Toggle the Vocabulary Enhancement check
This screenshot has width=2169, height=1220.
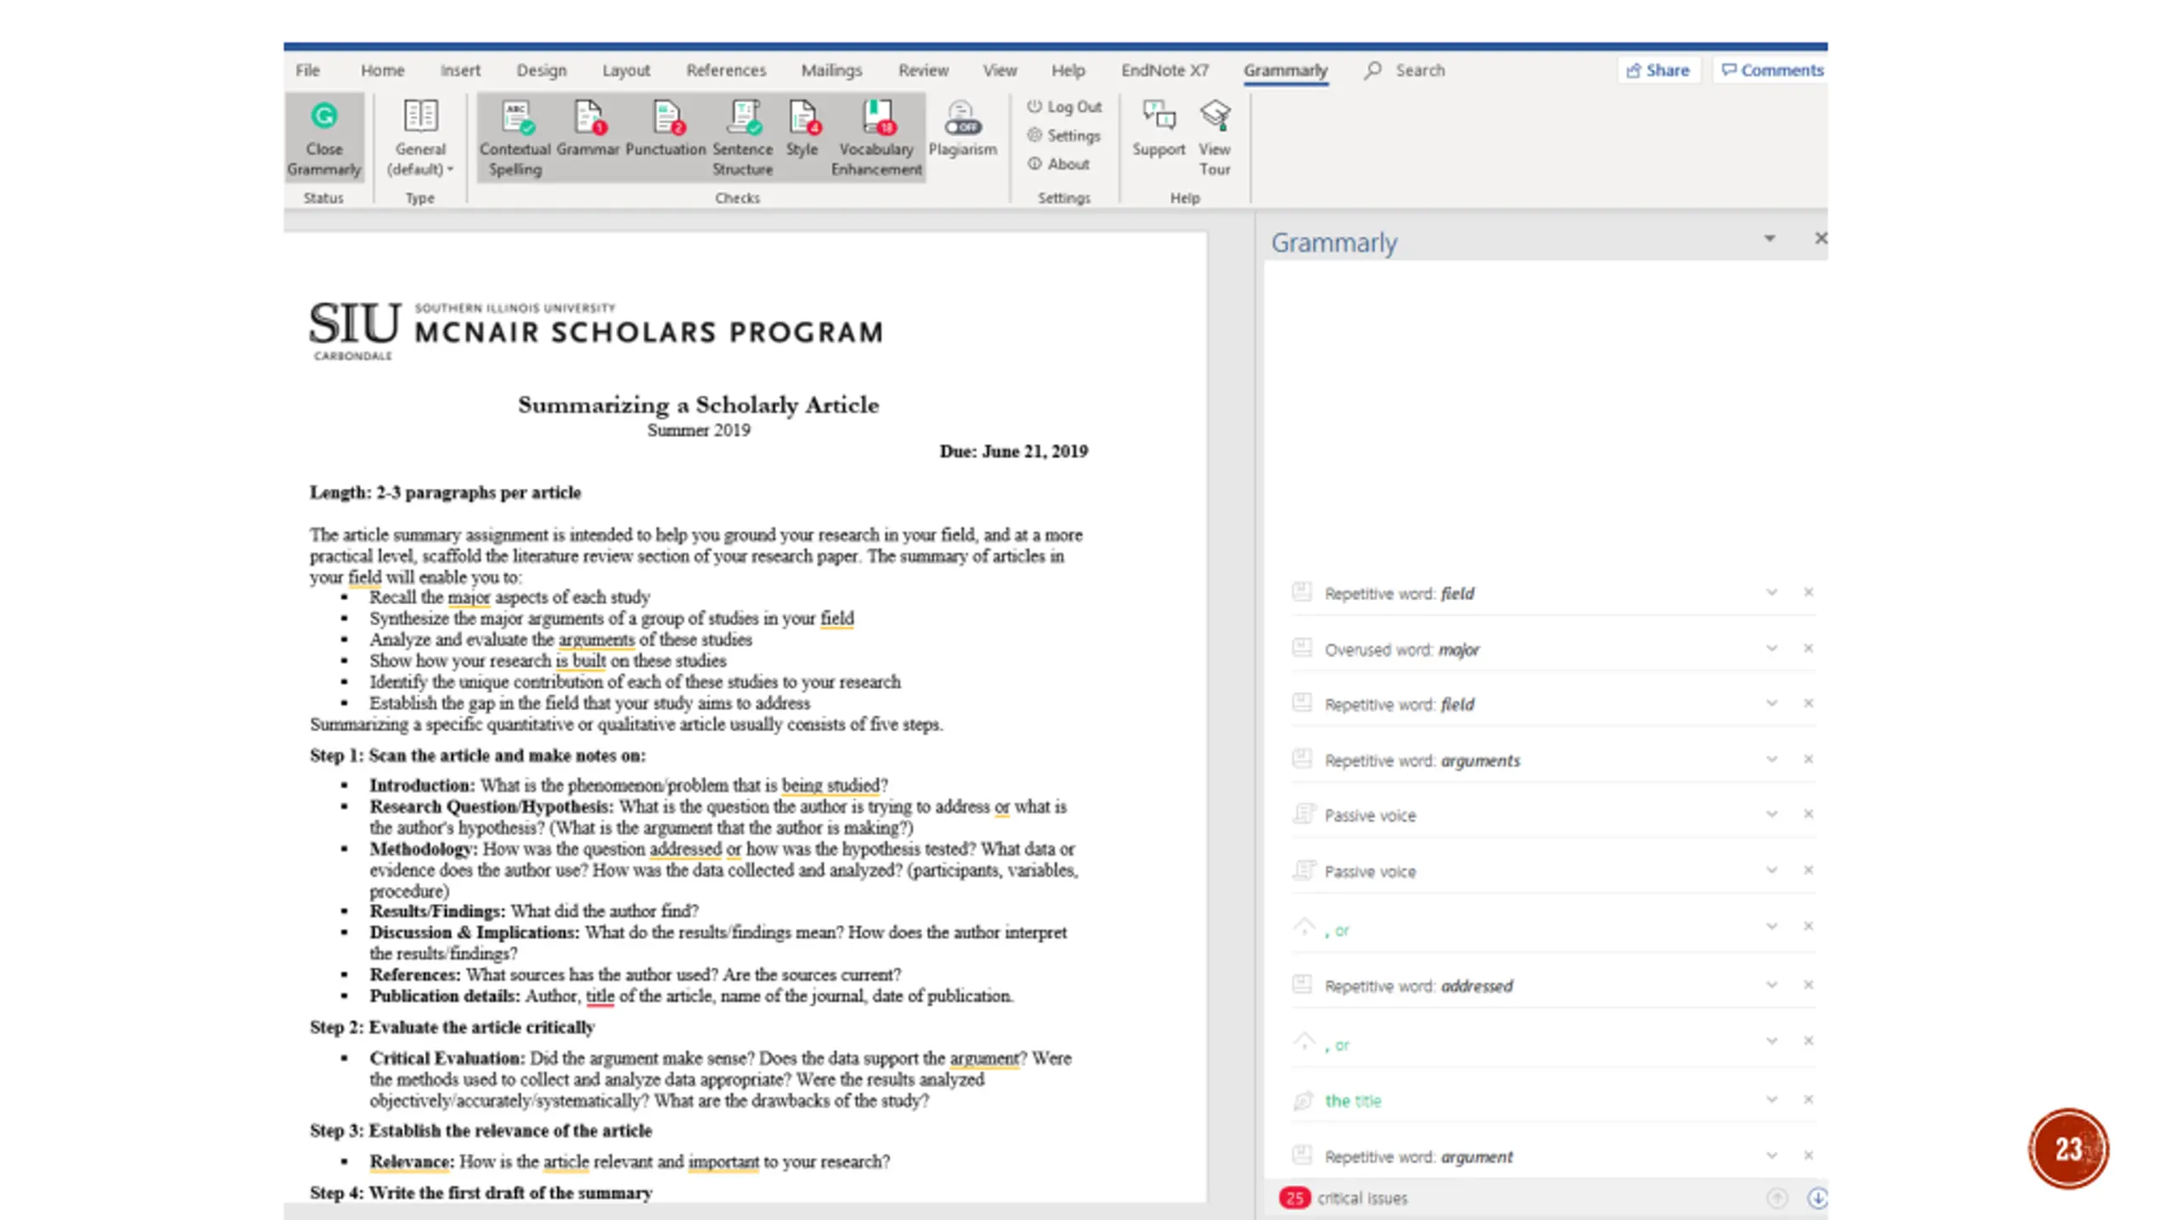876,138
